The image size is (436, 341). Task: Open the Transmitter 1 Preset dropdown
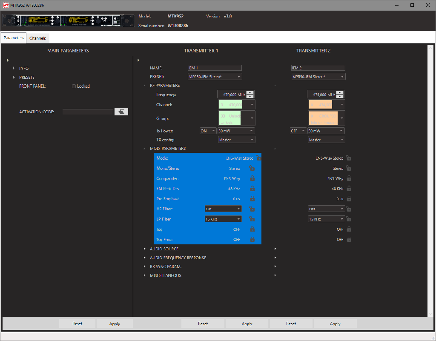pyautogui.click(x=215, y=77)
